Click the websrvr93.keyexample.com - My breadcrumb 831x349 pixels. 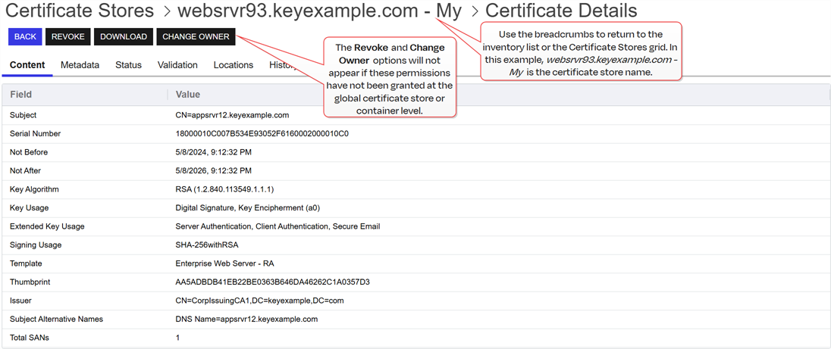point(318,11)
